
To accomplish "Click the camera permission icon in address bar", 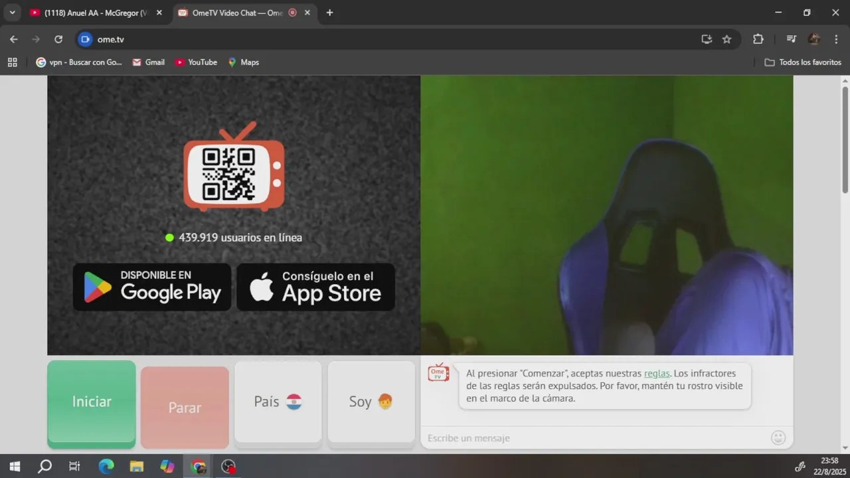I will point(85,39).
